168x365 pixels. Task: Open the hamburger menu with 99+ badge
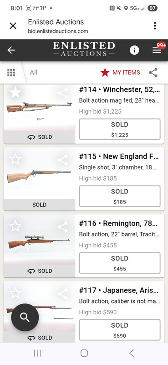(x=157, y=50)
